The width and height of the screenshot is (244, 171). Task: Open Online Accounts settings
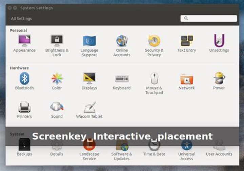click(122, 46)
